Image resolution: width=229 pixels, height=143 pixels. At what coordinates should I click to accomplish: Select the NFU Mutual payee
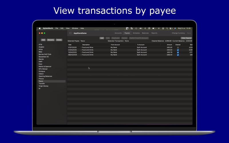tap(43, 69)
